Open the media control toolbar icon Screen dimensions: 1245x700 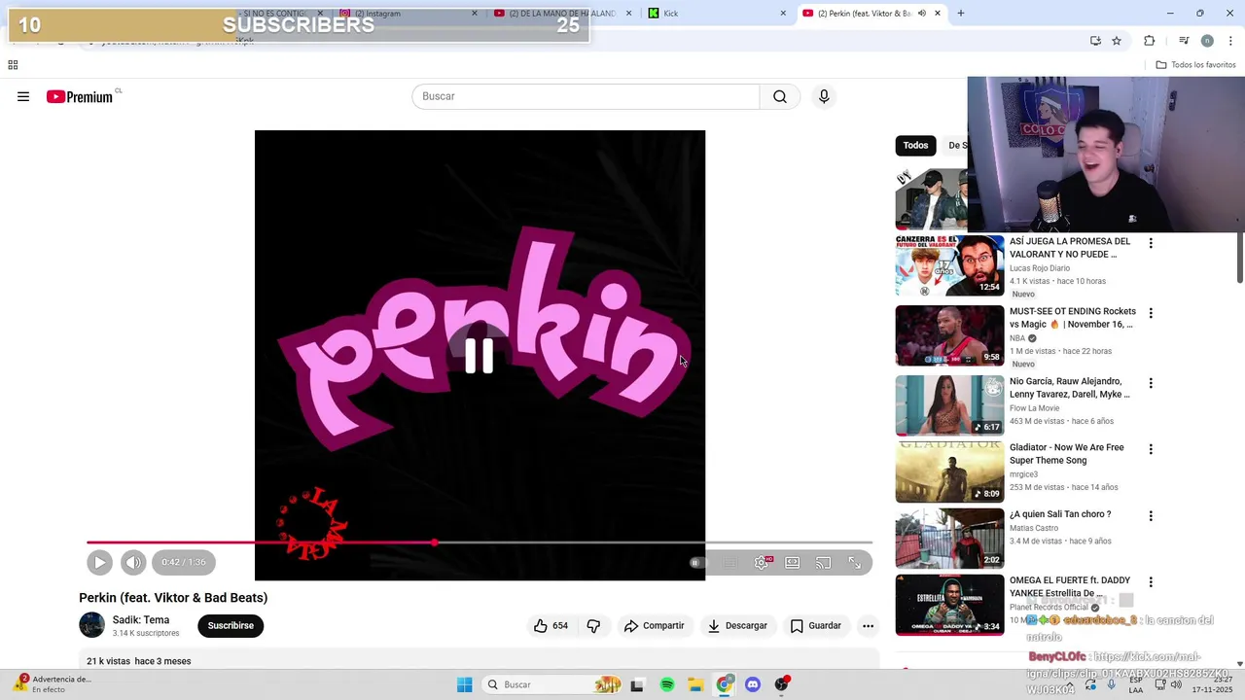pyautogui.click(x=1184, y=41)
